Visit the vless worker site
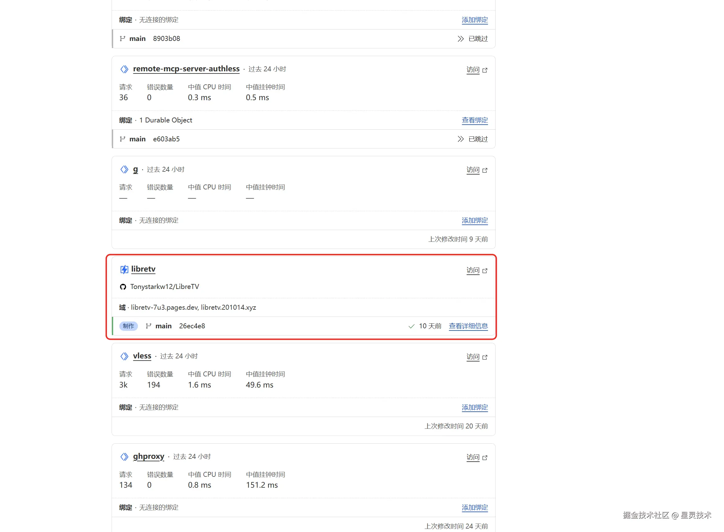Viewport: 724px width, 532px height. 473,357
